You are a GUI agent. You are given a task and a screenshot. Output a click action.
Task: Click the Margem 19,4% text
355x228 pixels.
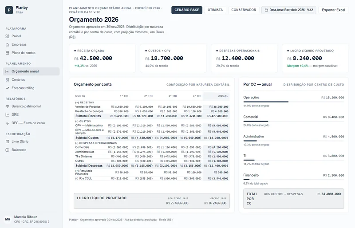click(298, 66)
